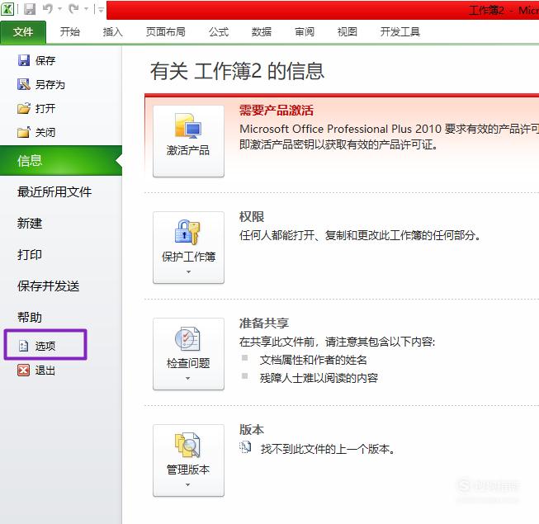Click the 打开 folder icon
Viewport: 539px width, 524px height.
(x=24, y=108)
